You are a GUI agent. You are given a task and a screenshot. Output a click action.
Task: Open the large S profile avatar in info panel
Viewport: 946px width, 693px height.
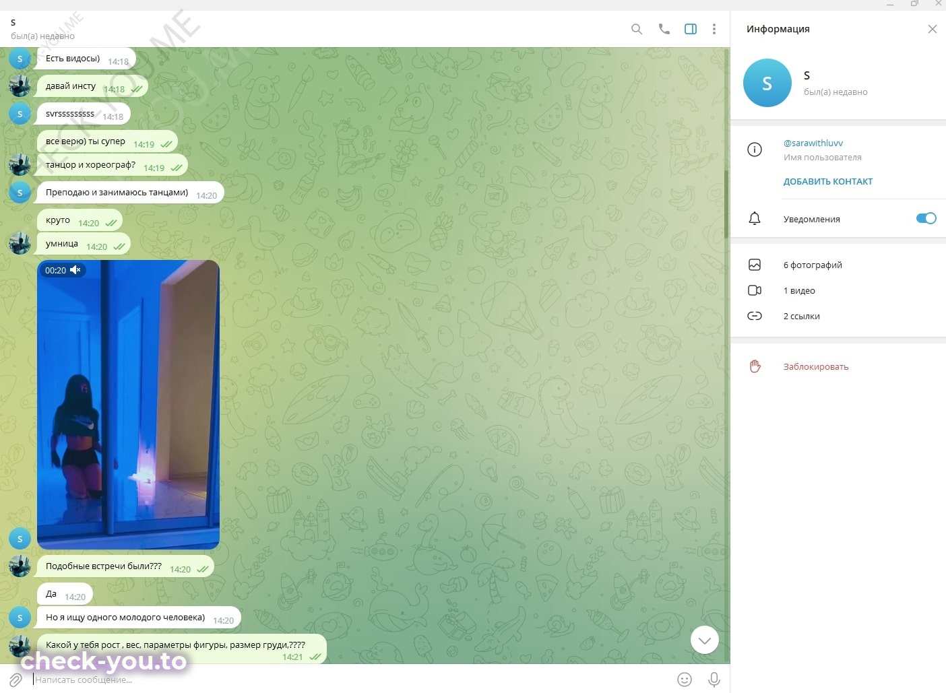(x=767, y=83)
